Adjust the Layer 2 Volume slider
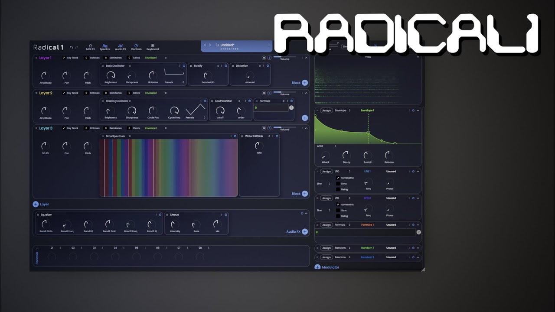This screenshot has width=555, height=312. 284,92
